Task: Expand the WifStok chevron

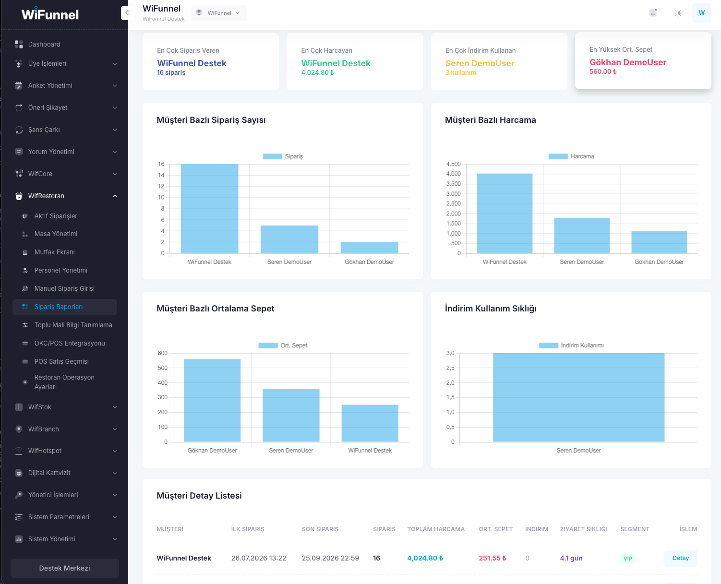Action: point(115,407)
